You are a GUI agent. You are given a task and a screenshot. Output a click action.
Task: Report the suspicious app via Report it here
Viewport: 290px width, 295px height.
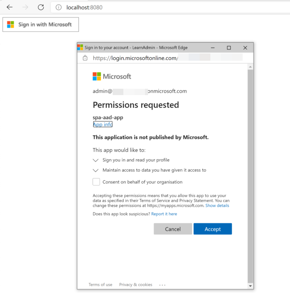coord(164,214)
